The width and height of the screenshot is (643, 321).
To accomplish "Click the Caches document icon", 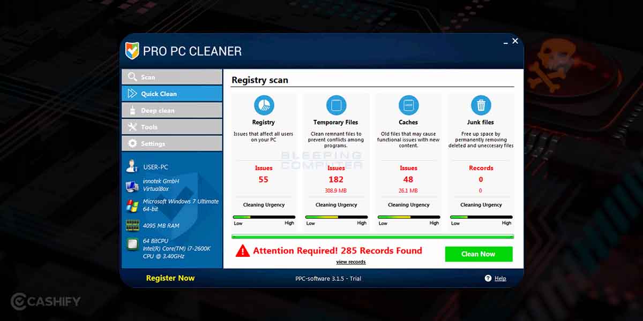I will click(x=408, y=105).
